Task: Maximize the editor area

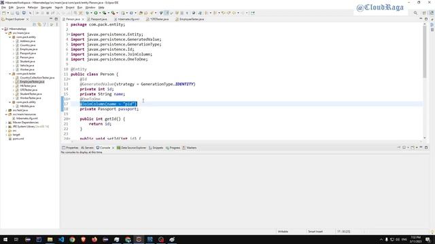Action: (x=426, y=19)
